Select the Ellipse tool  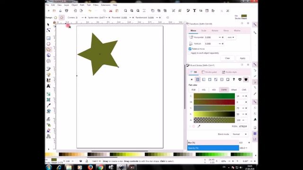[48, 44]
